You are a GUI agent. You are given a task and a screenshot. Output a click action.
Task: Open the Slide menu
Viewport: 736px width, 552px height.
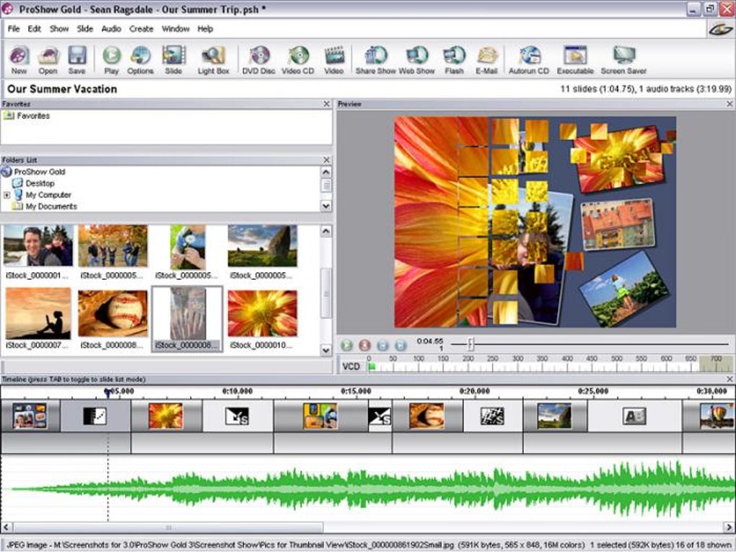(85, 29)
